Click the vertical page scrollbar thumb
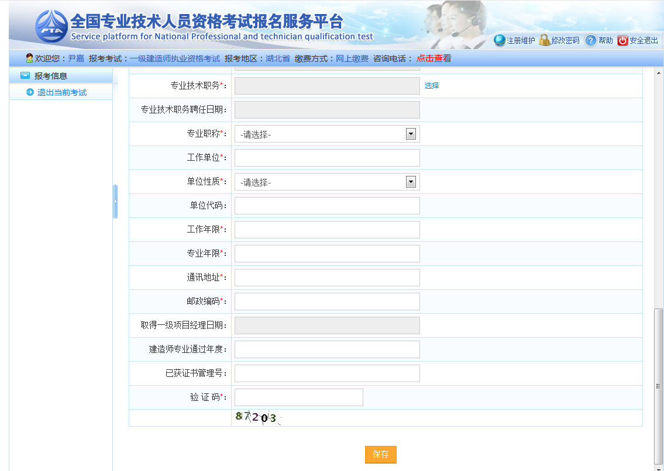This screenshot has width=664, height=471. click(658, 386)
